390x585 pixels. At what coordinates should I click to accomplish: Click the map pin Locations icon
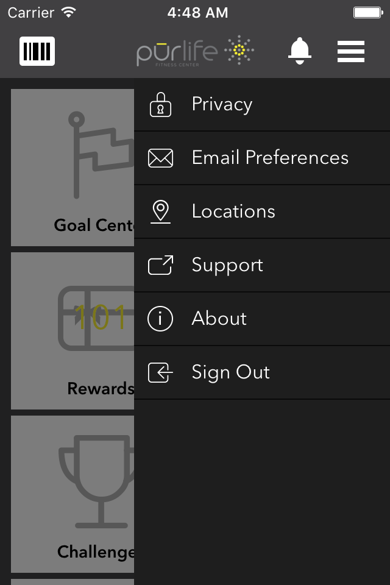point(160,211)
